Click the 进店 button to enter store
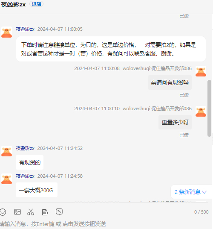 coord(36,4)
